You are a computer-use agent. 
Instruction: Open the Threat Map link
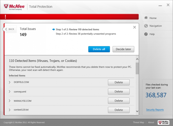(138, 122)
